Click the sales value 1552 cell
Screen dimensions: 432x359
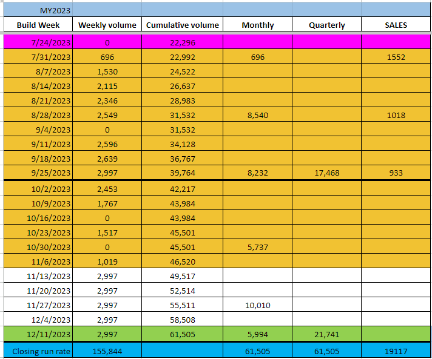(396, 57)
